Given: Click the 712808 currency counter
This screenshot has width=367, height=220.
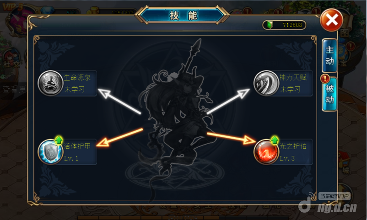Looking at the screenshot, I should [x=292, y=25].
